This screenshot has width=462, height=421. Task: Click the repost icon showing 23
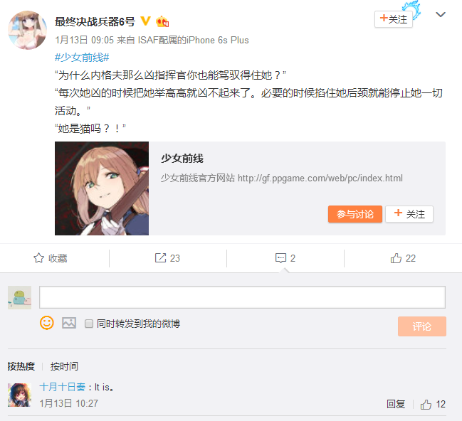tap(161, 258)
